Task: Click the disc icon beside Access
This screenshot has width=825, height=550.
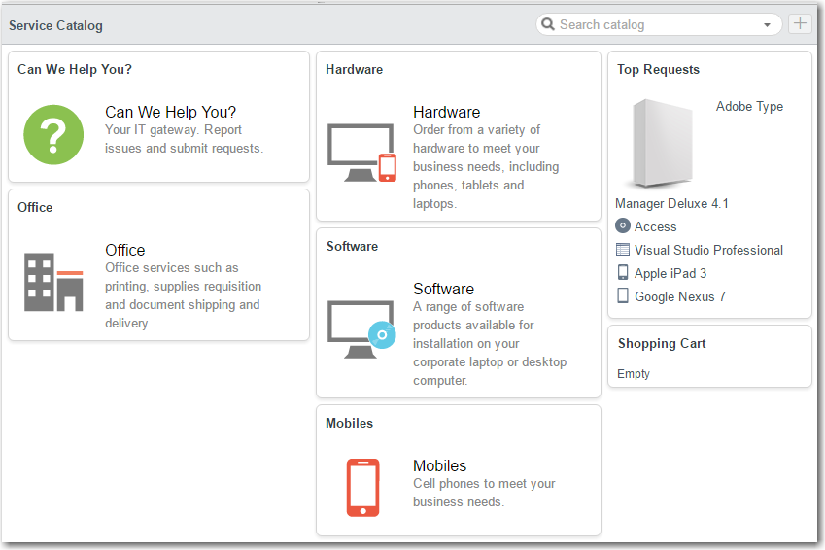Action: (623, 226)
